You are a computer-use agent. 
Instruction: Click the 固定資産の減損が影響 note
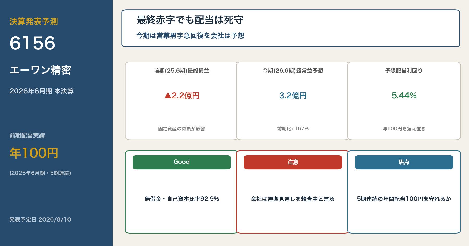(x=182, y=129)
